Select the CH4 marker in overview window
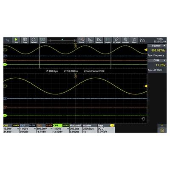The height and width of the screenshot is (170, 170). [6, 65]
